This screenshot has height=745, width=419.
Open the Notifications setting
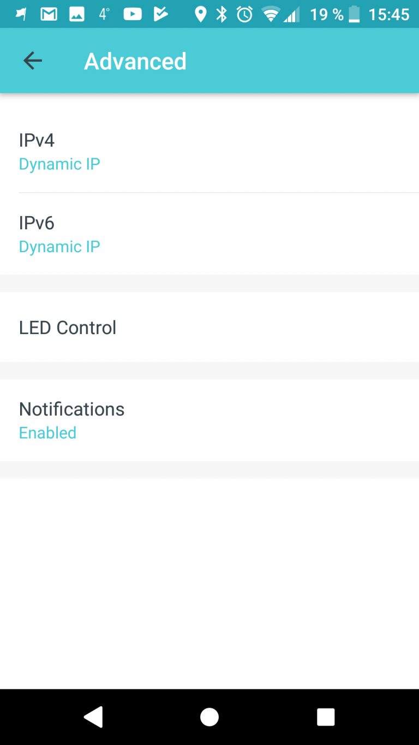[209, 420]
